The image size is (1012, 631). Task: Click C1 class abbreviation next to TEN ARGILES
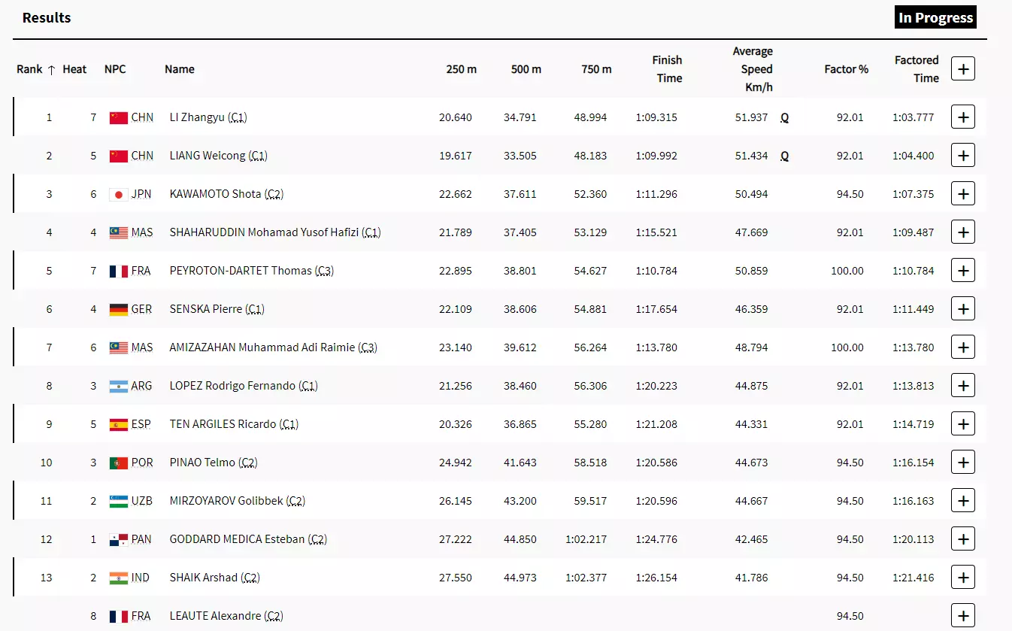(289, 424)
